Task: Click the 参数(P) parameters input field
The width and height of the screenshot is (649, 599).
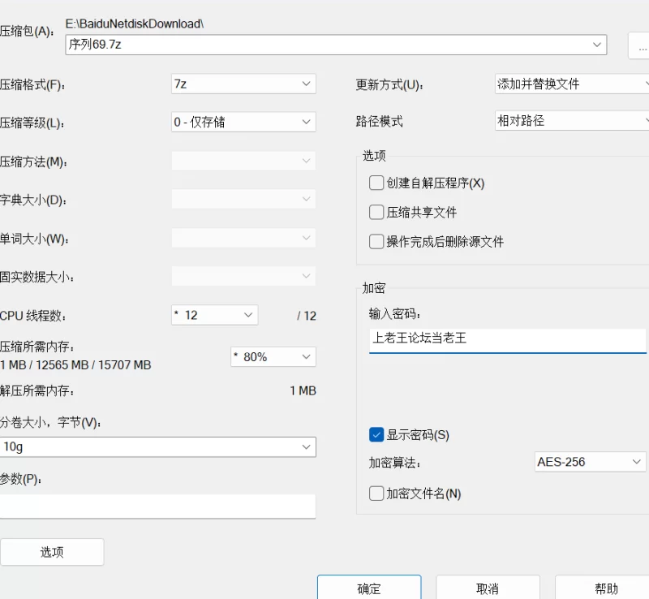Action: pos(157,506)
